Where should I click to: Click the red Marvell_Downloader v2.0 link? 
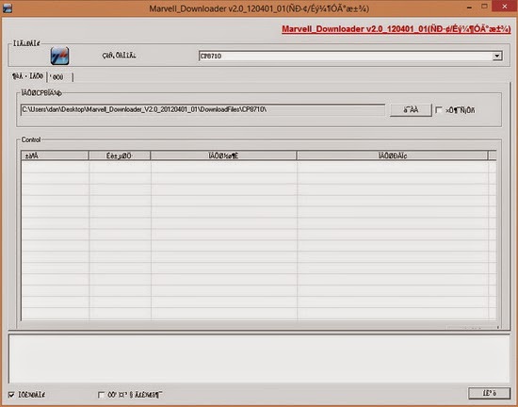click(x=397, y=29)
